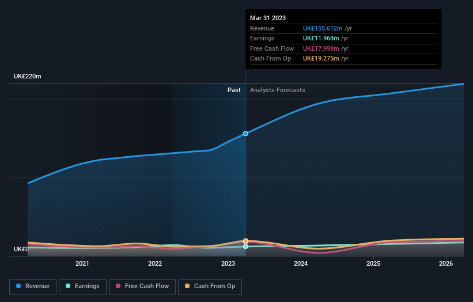
Task: Select the 2022 x-axis label
Action: (155, 264)
